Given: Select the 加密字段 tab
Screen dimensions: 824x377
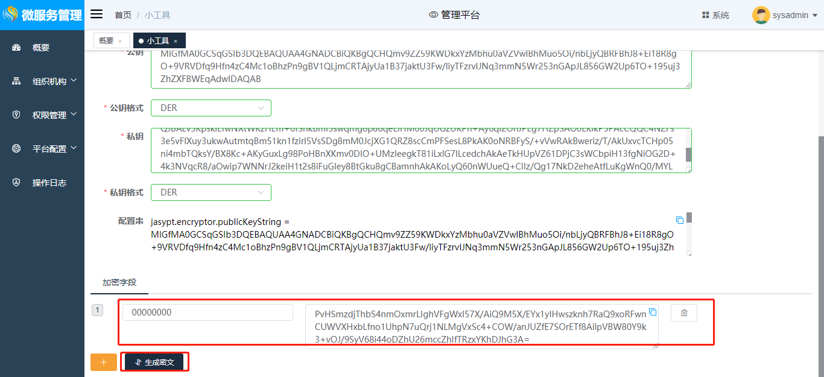Looking at the screenshot, I should coord(119,282).
